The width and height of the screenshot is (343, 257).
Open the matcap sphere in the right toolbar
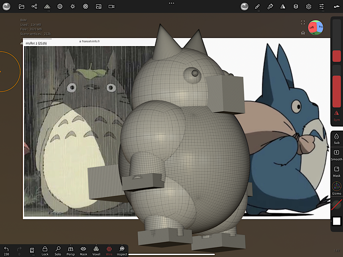pyautogui.click(x=244, y=6)
